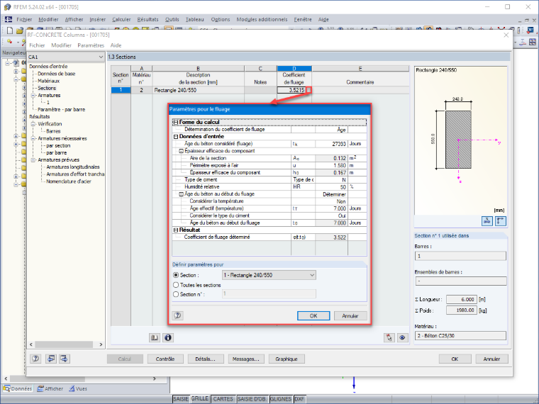Open the section library book icon
This screenshot has width=539, height=404.
click(x=155, y=337)
